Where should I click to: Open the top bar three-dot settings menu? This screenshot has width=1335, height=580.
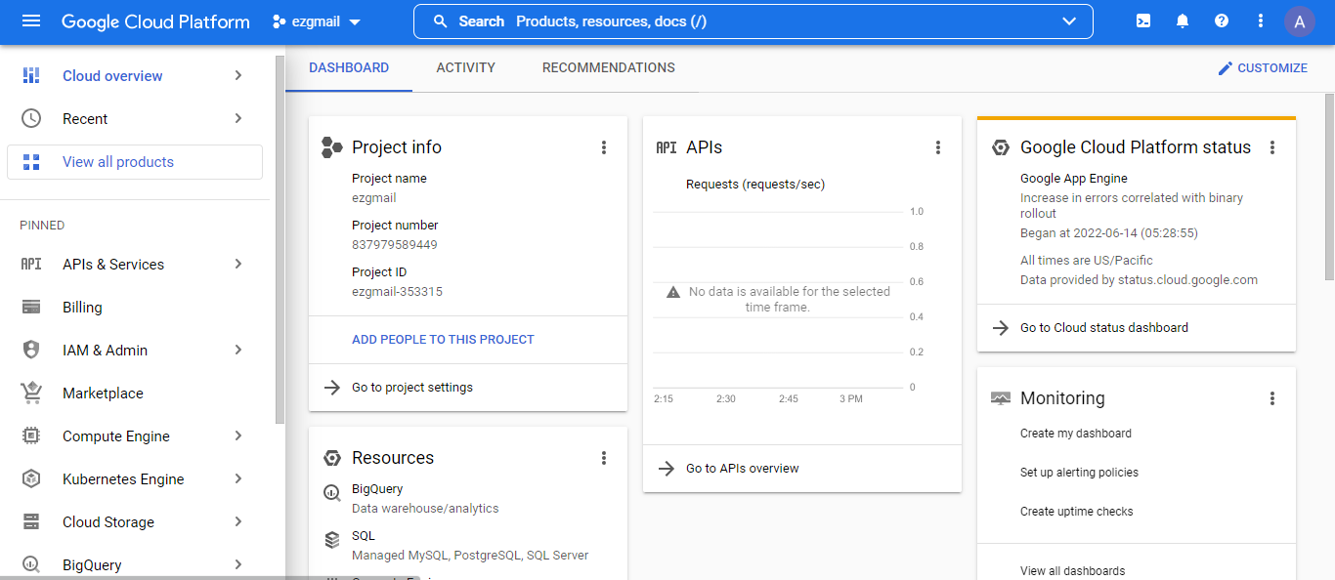(1261, 21)
